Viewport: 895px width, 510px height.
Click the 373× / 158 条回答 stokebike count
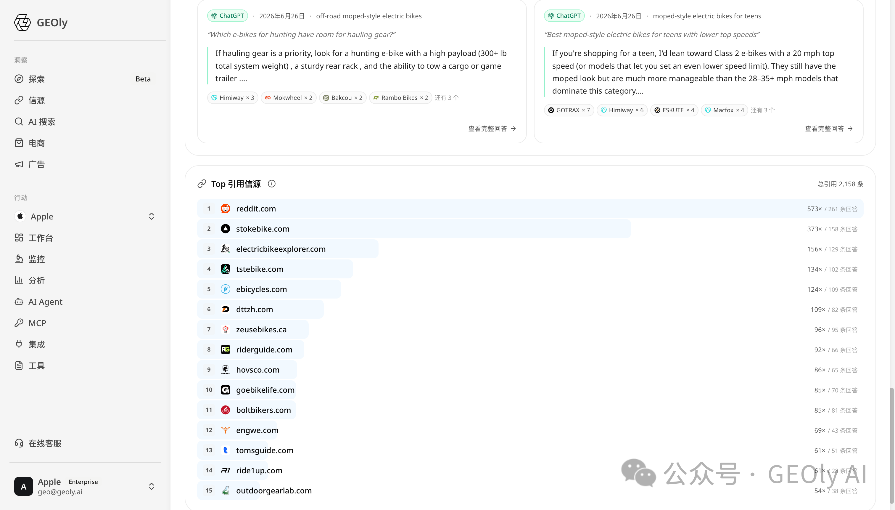832,229
